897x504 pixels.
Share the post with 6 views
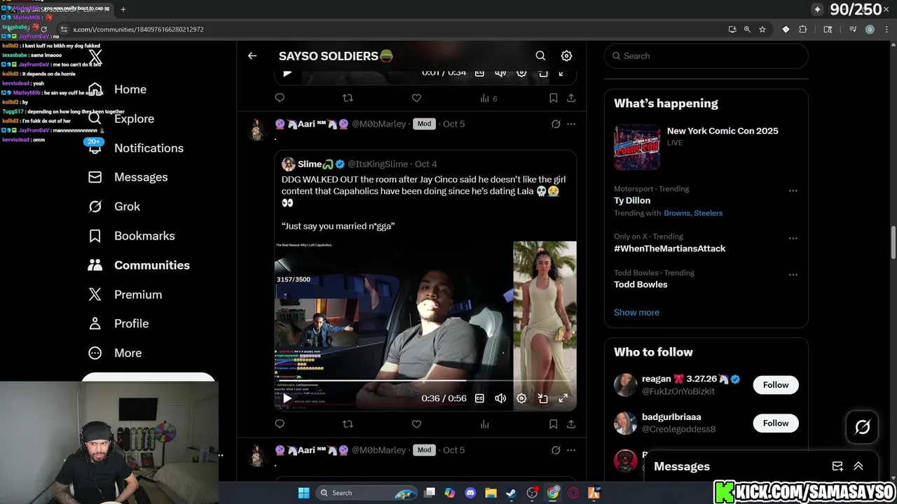tap(571, 98)
